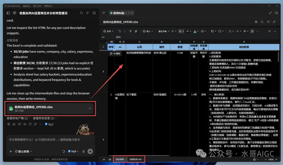Share the conversation from chat header
This screenshot has height=165, width=283.
[x=88, y=13]
